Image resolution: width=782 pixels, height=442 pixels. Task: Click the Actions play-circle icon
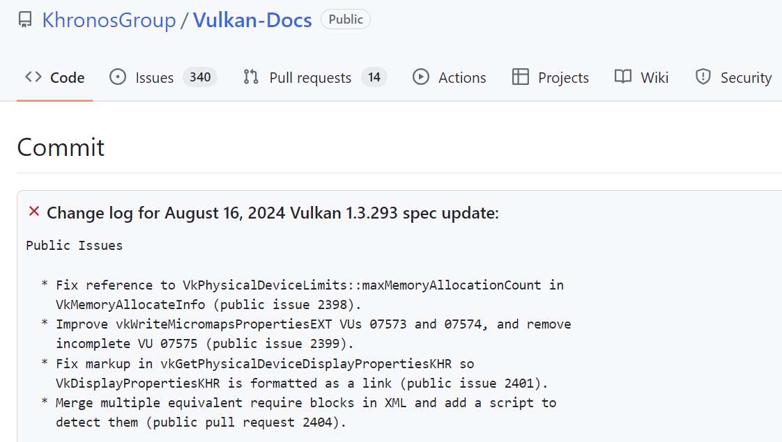(x=421, y=77)
